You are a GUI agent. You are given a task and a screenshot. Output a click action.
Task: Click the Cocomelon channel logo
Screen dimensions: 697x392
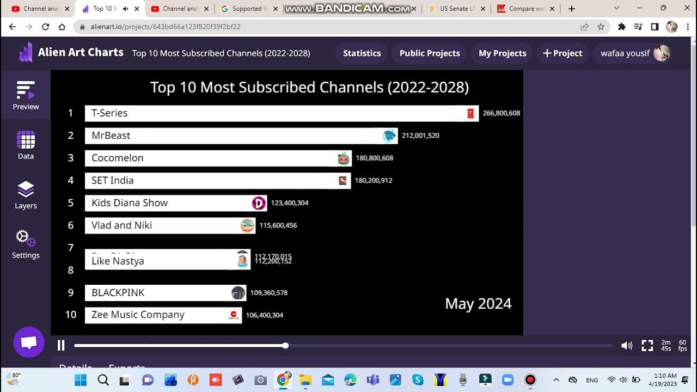pyautogui.click(x=343, y=158)
